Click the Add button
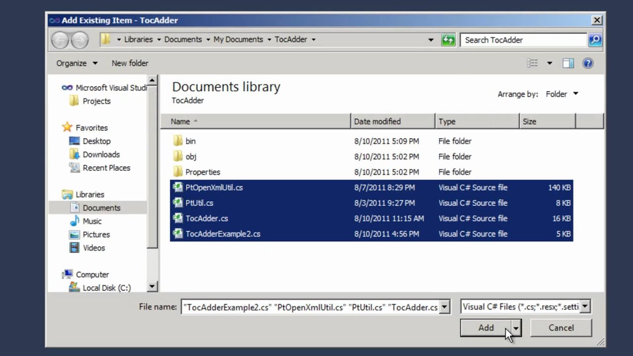Viewport: 633px width, 356px height. 486,328
